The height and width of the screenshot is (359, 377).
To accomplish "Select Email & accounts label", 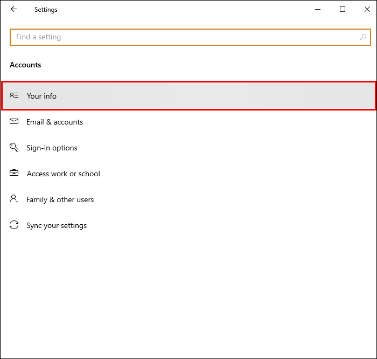I will (x=54, y=122).
